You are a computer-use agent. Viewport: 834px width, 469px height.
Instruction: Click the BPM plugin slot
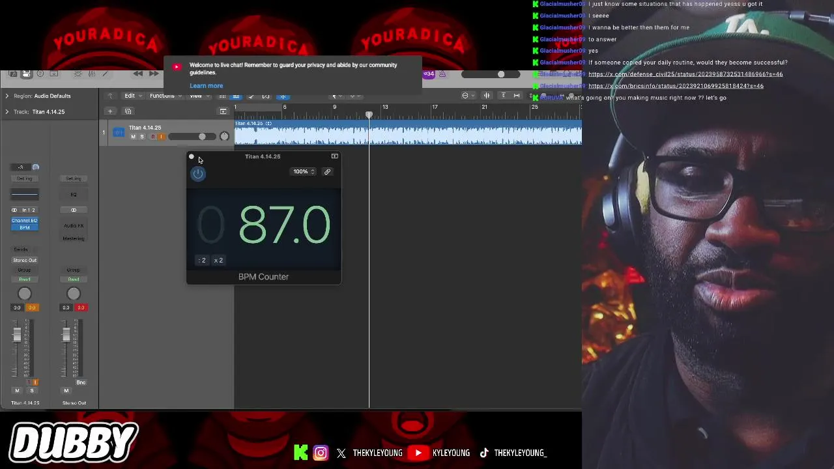click(24, 227)
